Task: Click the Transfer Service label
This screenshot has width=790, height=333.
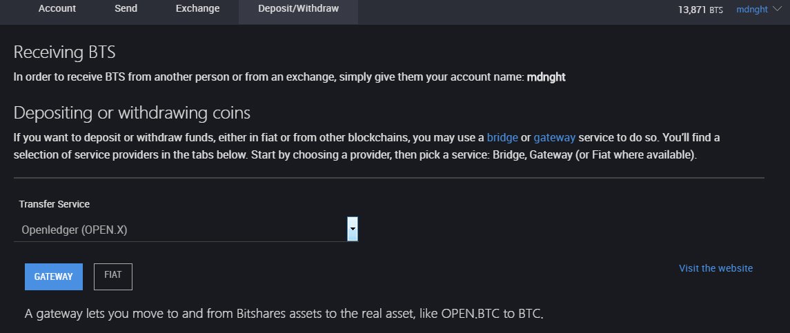Action: [54, 204]
